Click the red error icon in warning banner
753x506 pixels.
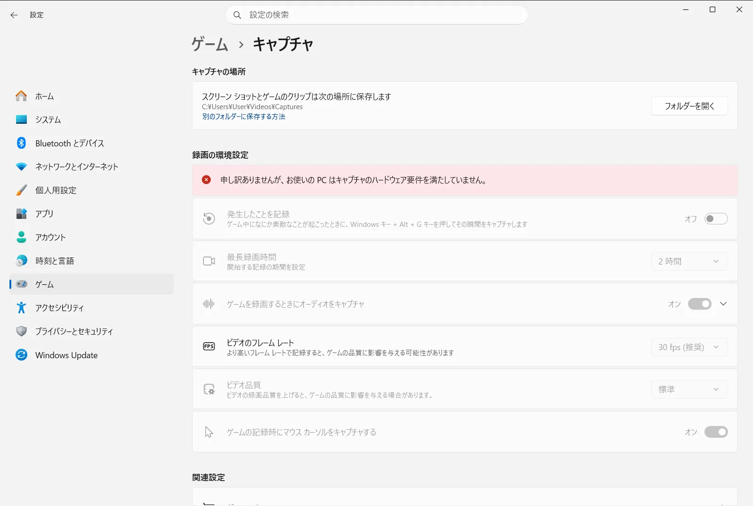207,180
